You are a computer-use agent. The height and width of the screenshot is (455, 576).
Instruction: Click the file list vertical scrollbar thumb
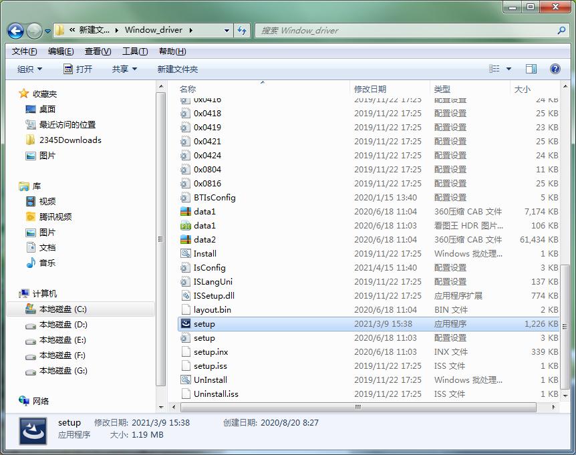tap(565, 327)
